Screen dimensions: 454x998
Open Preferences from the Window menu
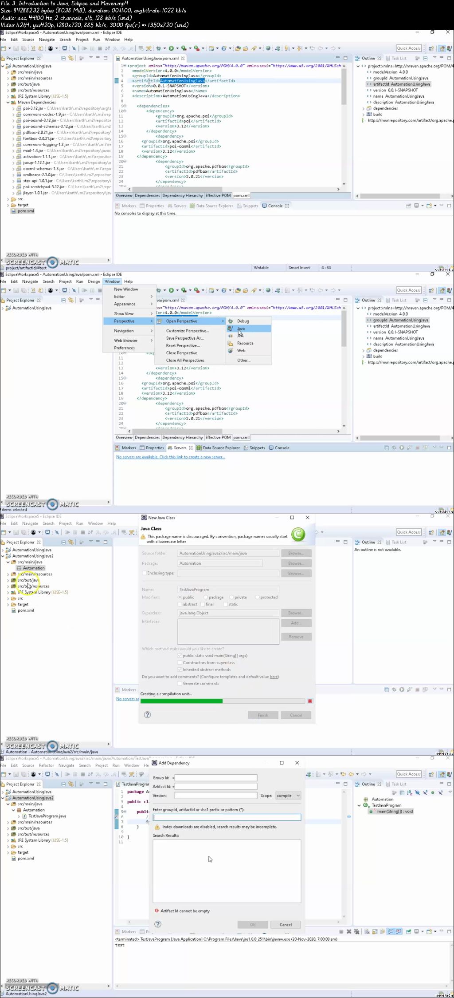pyautogui.click(x=125, y=348)
